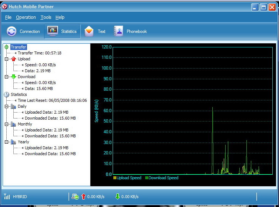This screenshot has height=207, width=279.
Task: Select the Download tree label
Action: 27,77
